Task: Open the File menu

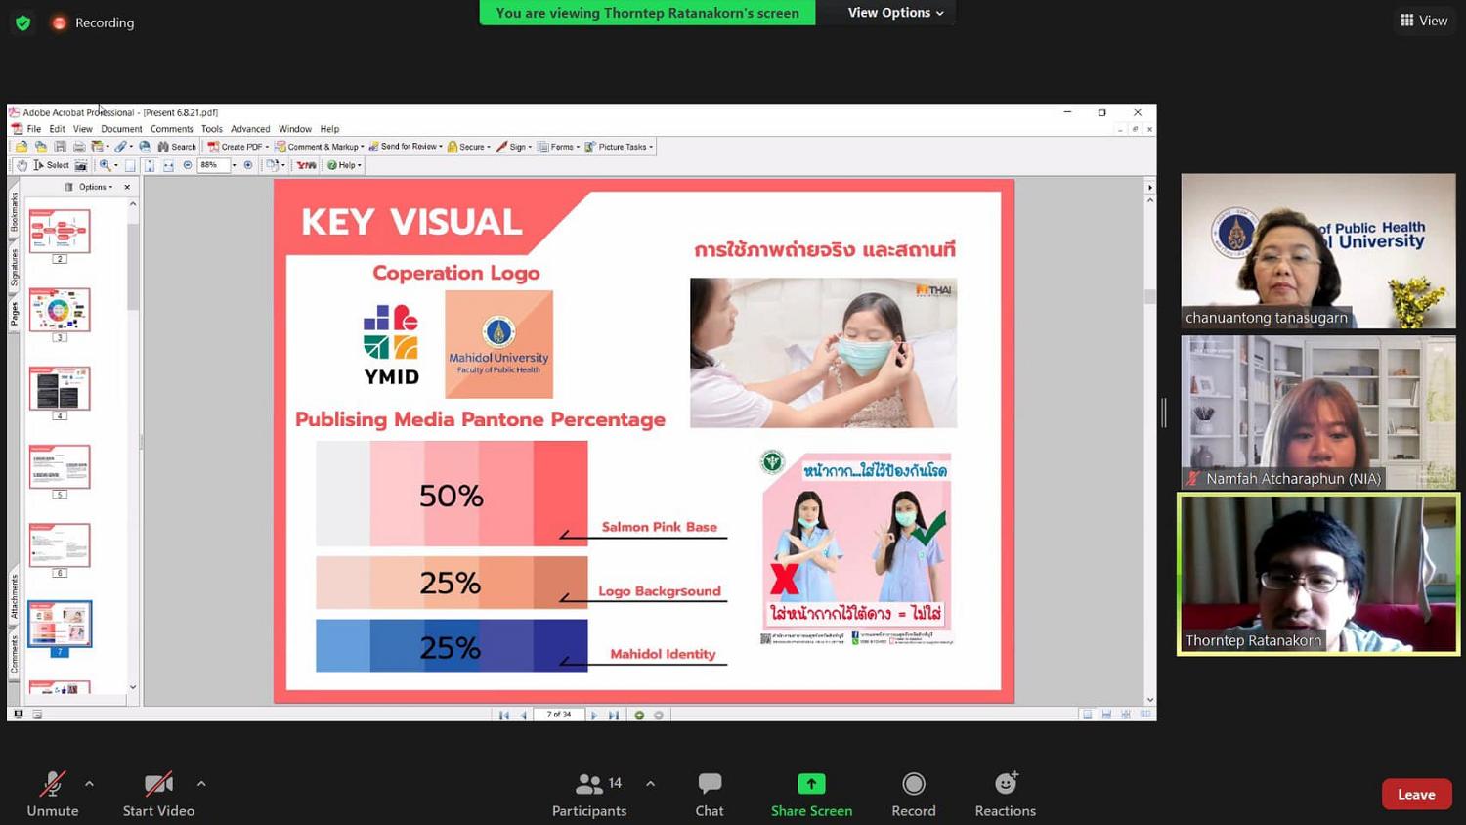Action: click(x=33, y=129)
